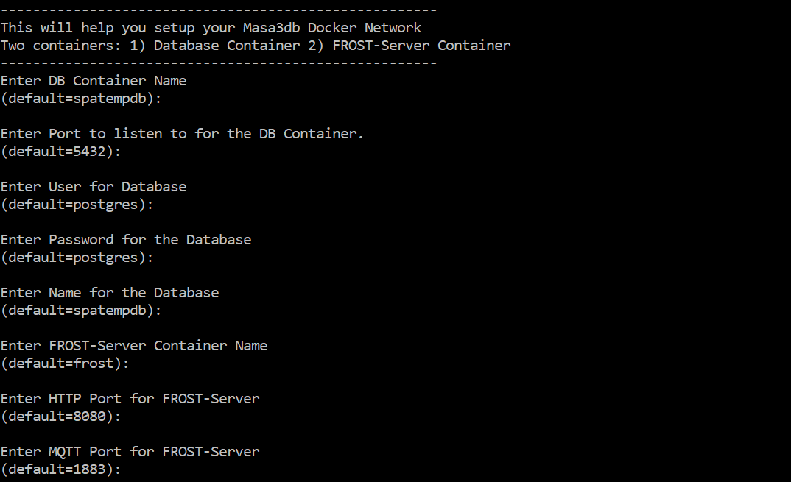Click the top dashed separator line

click(x=219, y=10)
